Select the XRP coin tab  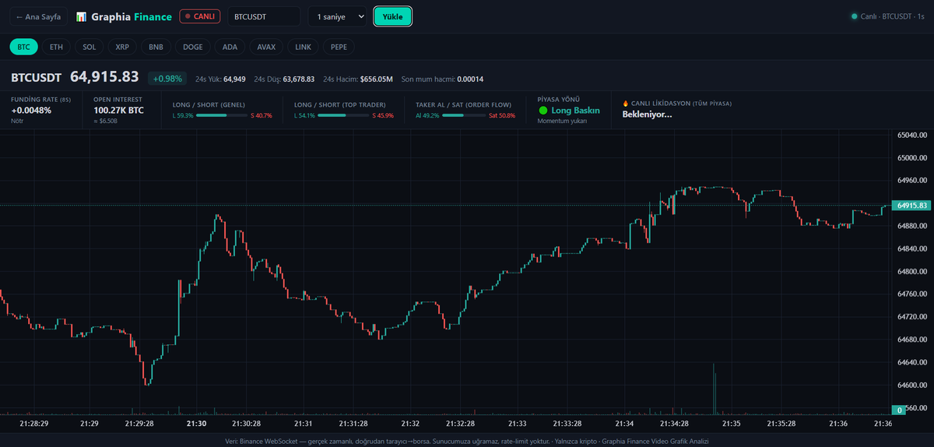click(x=122, y=47)
